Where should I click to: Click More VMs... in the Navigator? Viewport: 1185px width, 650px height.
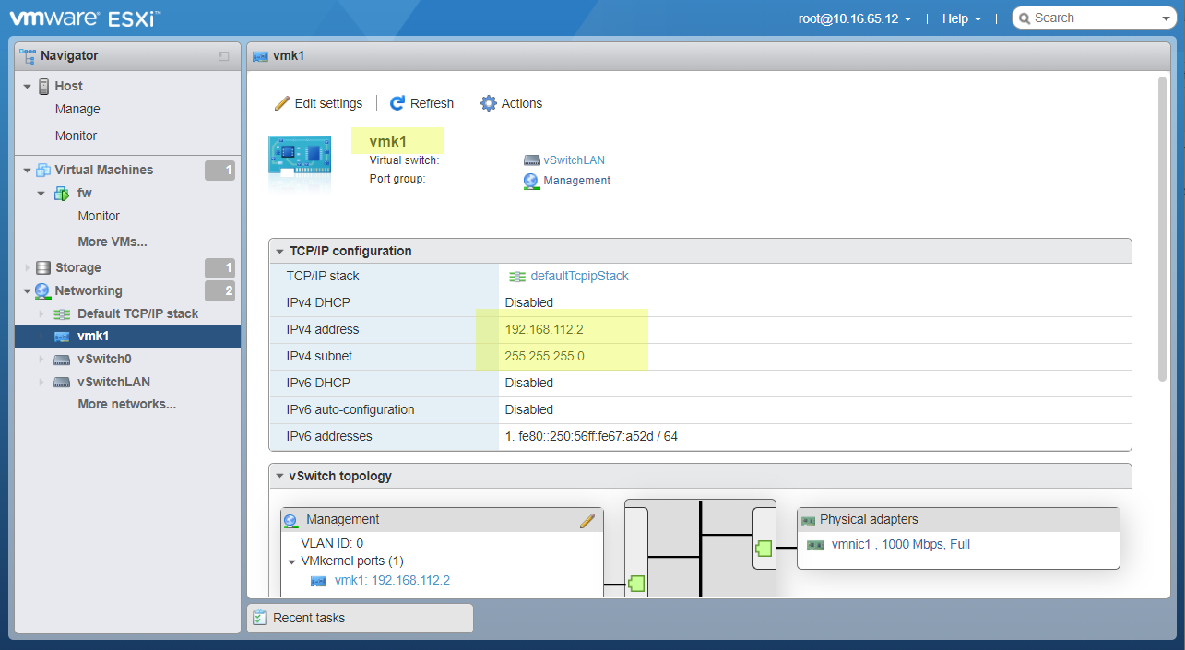tap(113, 242)
